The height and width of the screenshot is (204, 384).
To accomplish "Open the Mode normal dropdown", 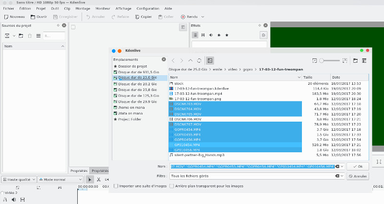I will 60,180.
